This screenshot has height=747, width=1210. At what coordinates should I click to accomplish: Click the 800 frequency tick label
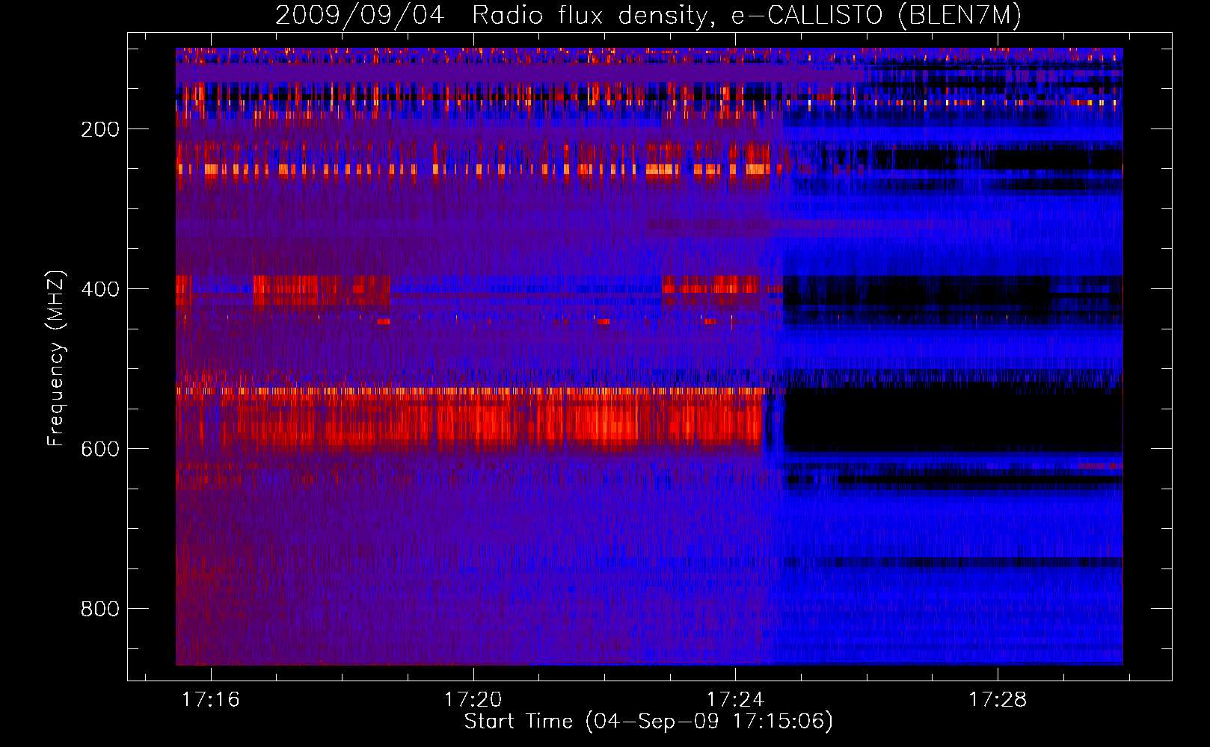tap(100, 609)
